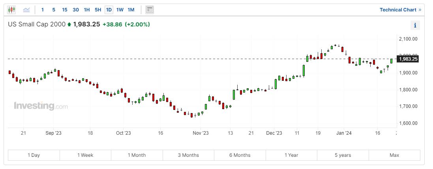Click the 1,983.25 current price label
Image resolution: width=433 pixels, height=169 pixels.
pos(408,59)
